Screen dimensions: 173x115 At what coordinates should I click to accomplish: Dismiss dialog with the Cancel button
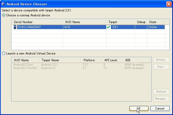tap(160, 109)
